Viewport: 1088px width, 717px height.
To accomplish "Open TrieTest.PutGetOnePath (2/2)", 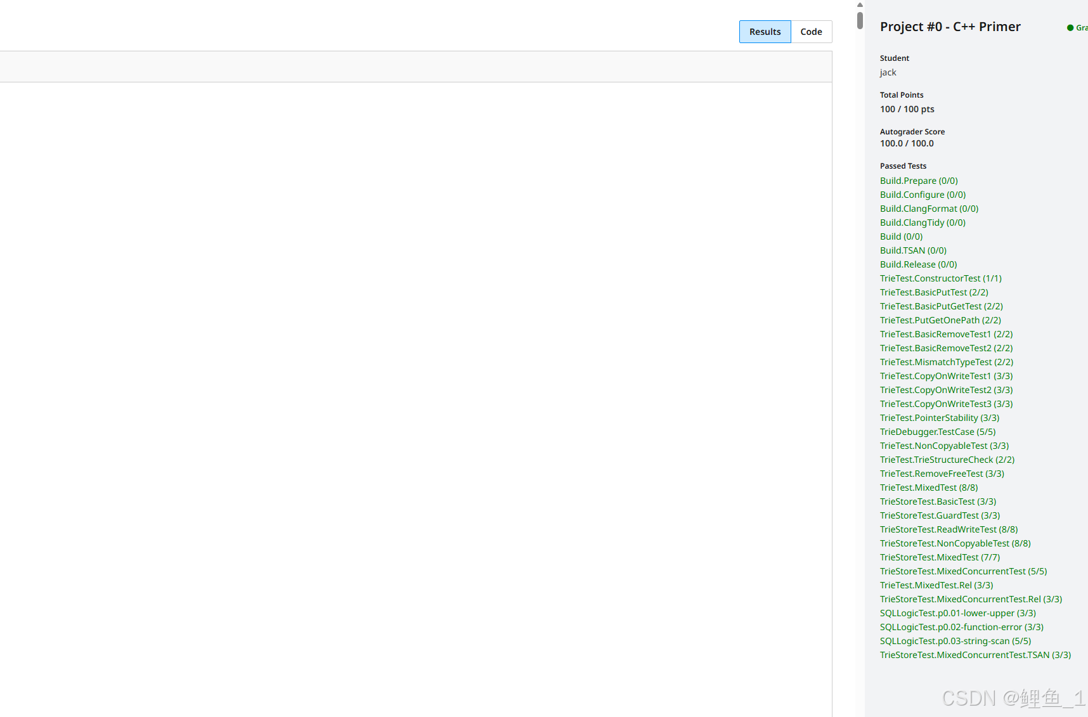I will coord(940,320).
